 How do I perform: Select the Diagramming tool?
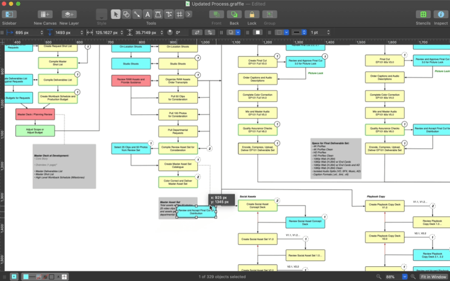click(168, 14)
